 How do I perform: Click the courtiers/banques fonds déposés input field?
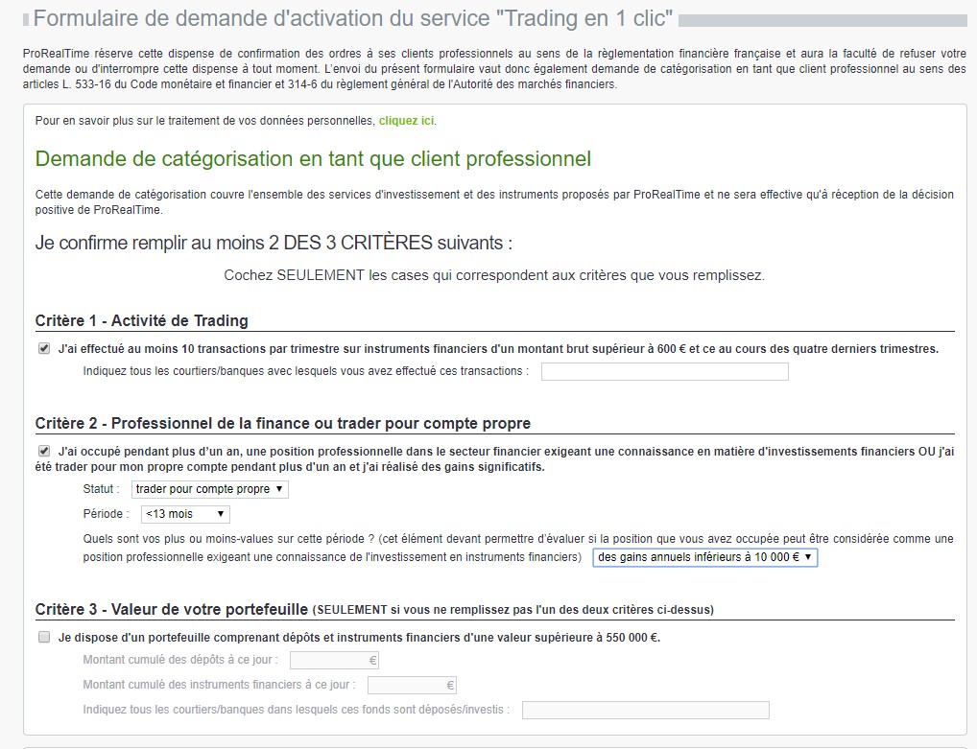click(646, 711)
